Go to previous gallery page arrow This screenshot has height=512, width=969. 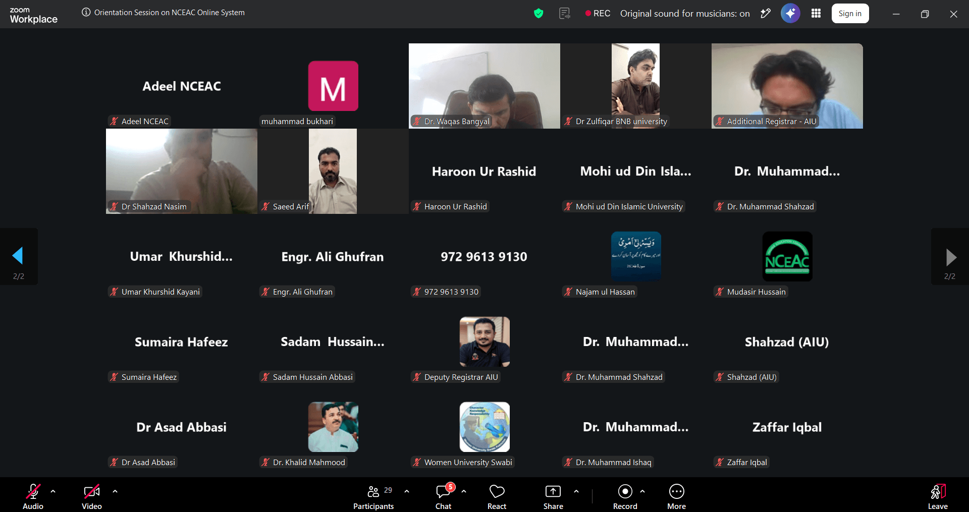(18, 256)
